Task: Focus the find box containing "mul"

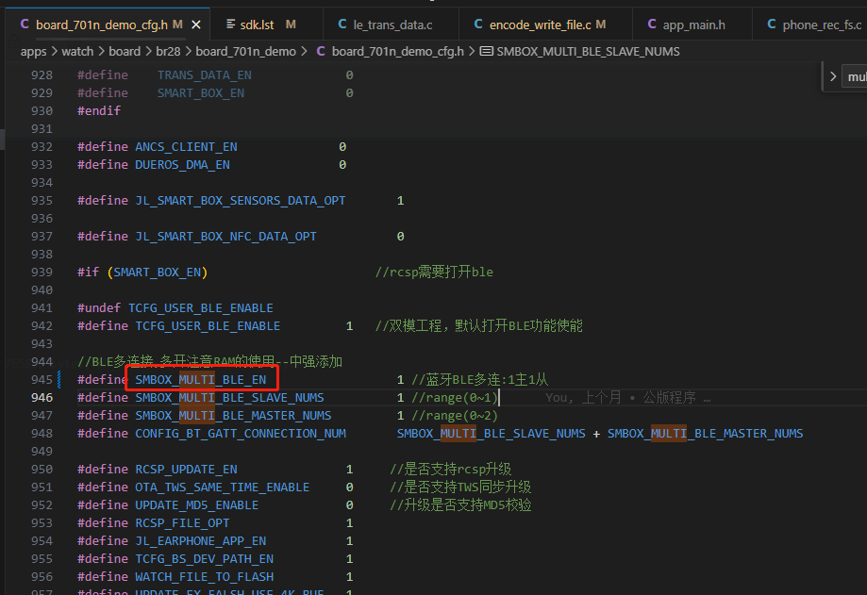Action: click(x=856, y=76)
